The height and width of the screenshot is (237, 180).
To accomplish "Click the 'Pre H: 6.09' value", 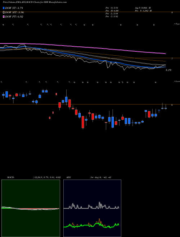I will [112, 11].
